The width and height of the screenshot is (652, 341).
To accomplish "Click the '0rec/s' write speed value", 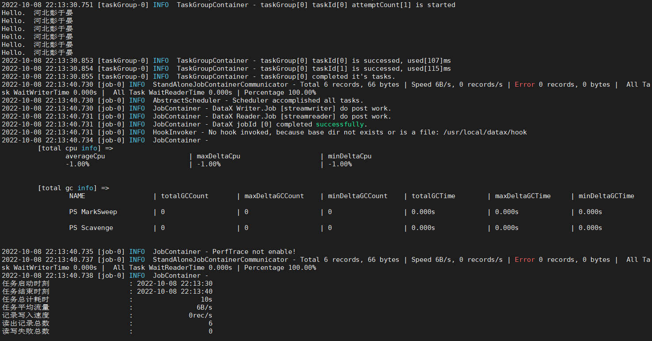I will point(200,315).
